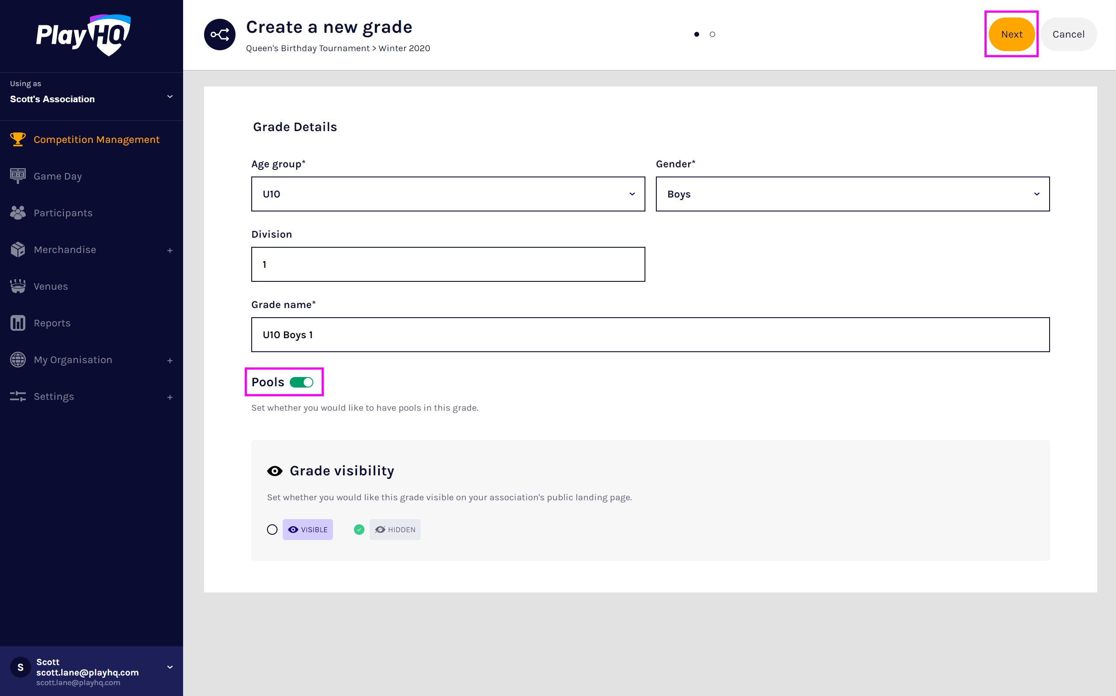This screenshot has width=1116, height=696.
Task: Open Game Day in the sidebar
Action: [58, 177]
